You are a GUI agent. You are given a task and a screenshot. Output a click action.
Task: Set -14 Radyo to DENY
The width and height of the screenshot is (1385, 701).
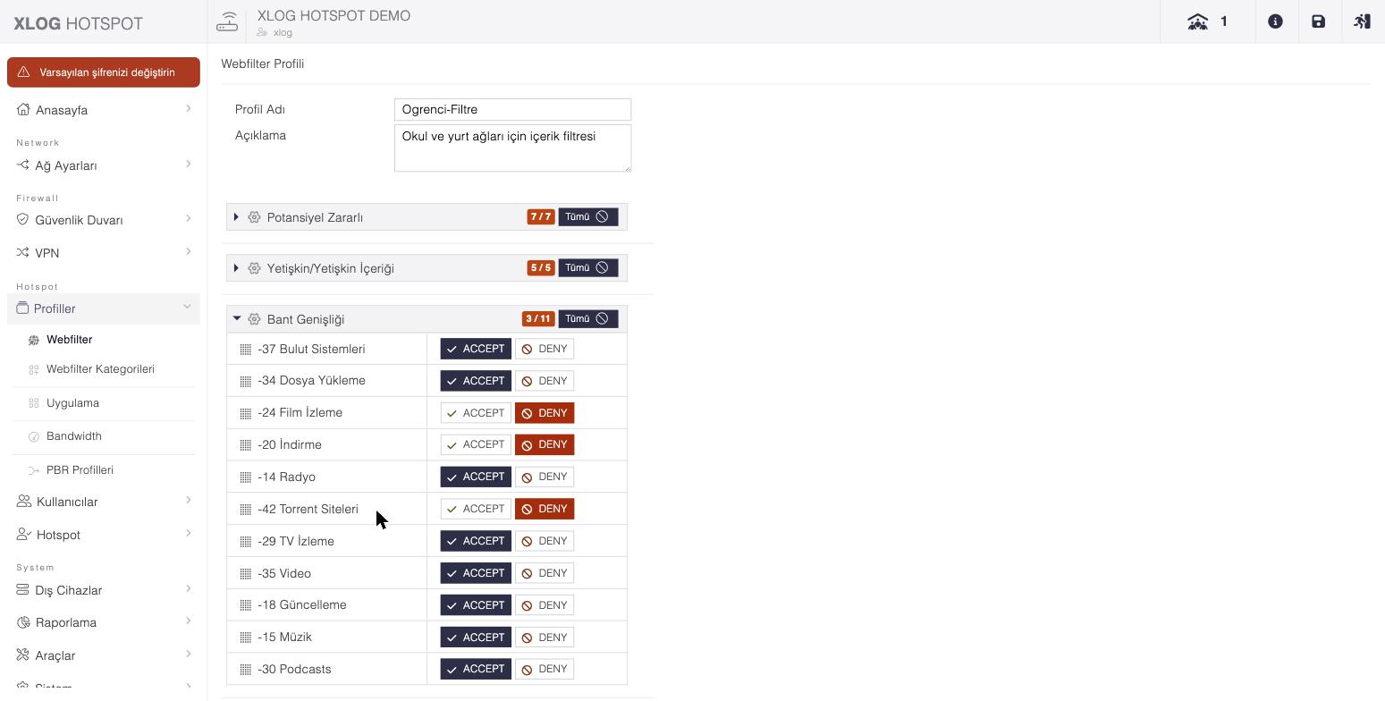(545, 477)
